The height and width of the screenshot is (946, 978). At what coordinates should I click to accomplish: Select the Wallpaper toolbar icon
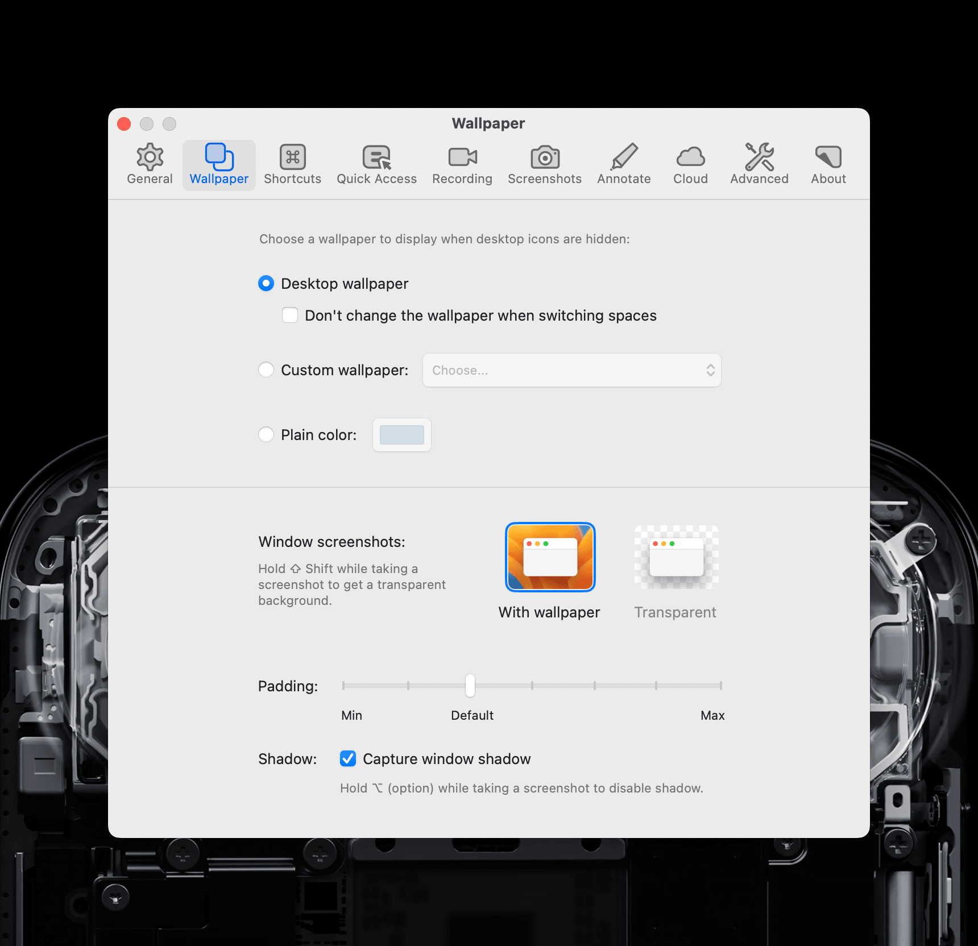tap(219, 157)
